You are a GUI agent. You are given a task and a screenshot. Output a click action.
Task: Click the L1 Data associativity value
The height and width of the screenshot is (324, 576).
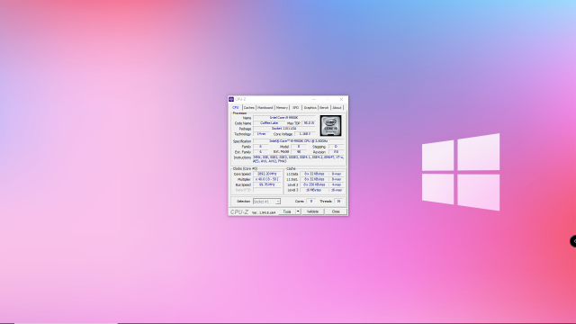point(337,174)
